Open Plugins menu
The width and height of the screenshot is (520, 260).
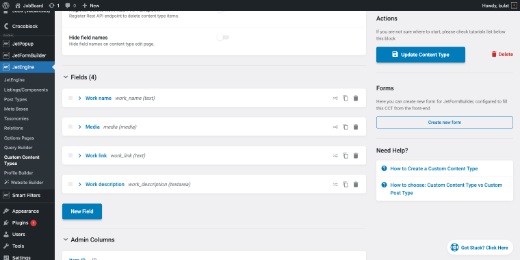point(21,223)
